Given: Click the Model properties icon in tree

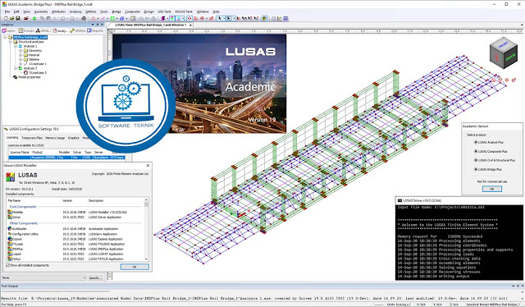Looking at the screenshot, I should click(x=15, y=77).
